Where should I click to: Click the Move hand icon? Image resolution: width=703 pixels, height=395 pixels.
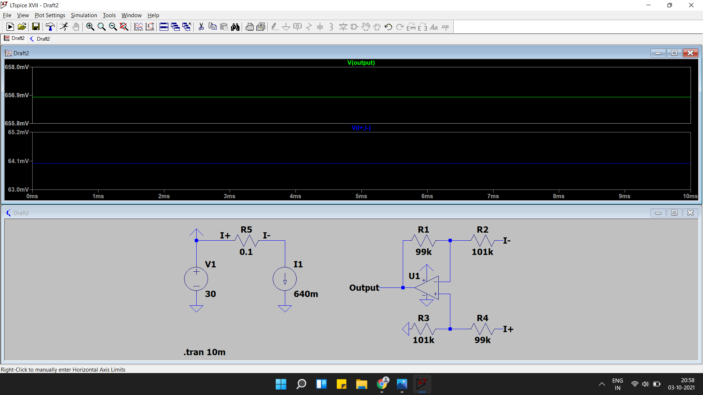366,27
